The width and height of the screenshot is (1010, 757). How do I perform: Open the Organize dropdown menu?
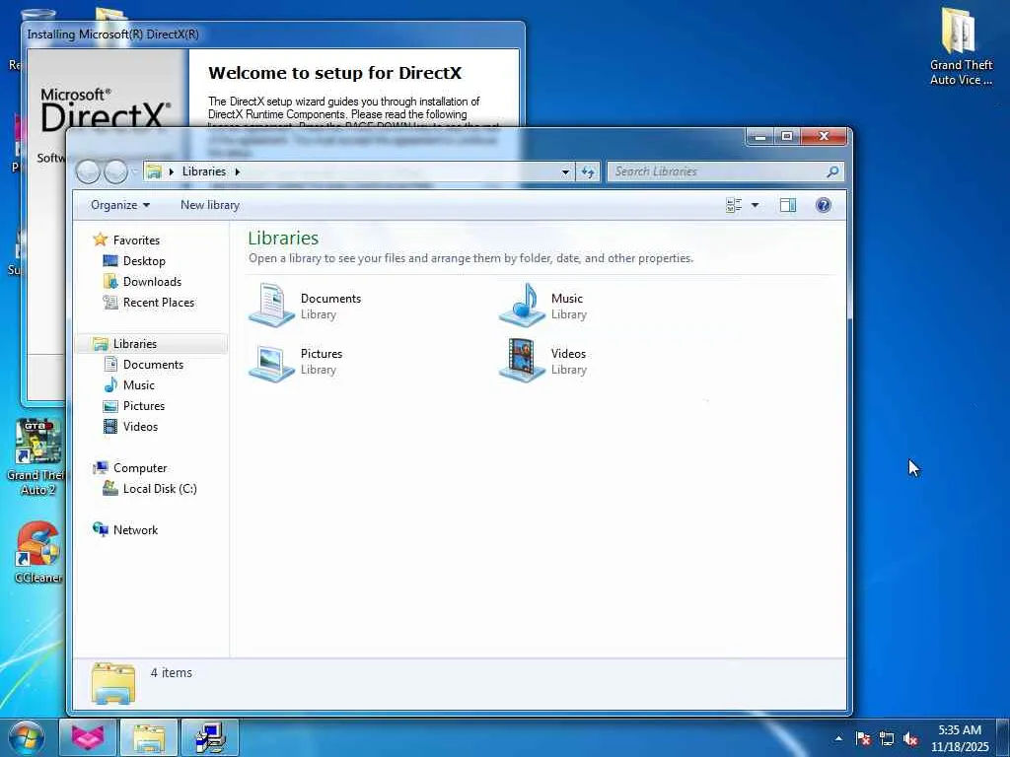pyautogui.click(x=119, y=205)
